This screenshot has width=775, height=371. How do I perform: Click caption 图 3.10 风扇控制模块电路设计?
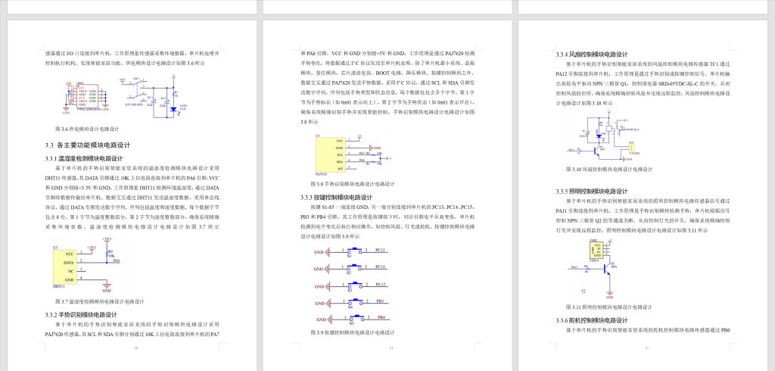click(609, 169)
